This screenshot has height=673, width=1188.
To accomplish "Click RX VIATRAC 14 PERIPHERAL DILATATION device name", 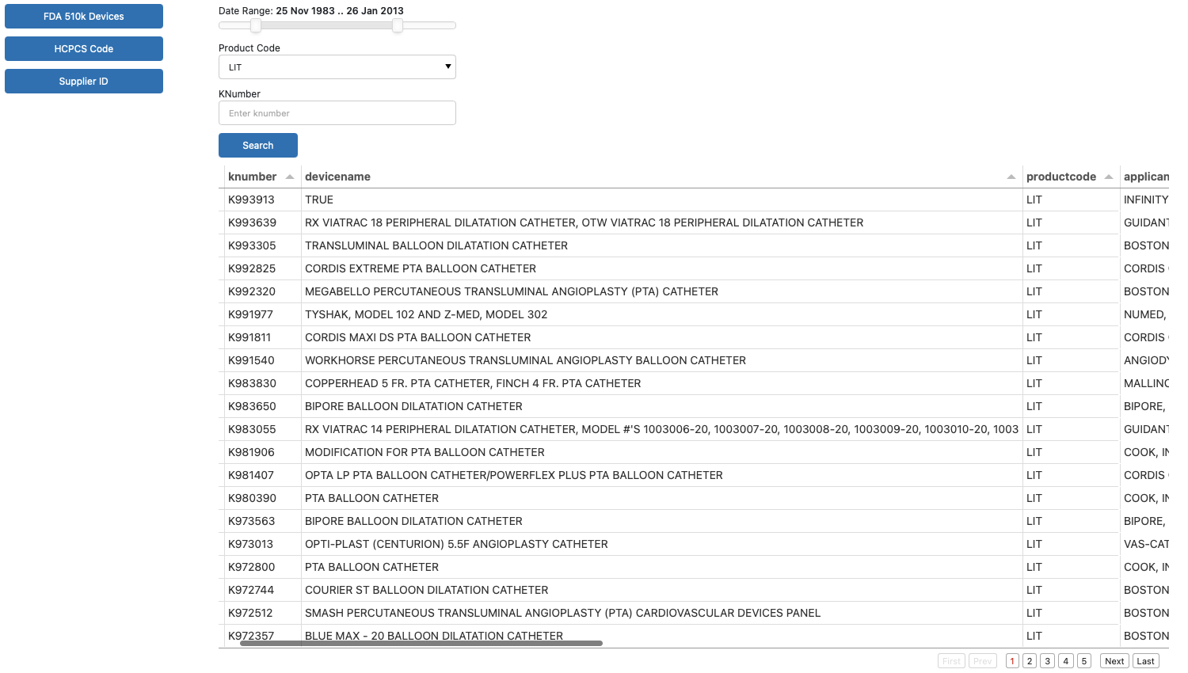I will (x=662, y=429).
